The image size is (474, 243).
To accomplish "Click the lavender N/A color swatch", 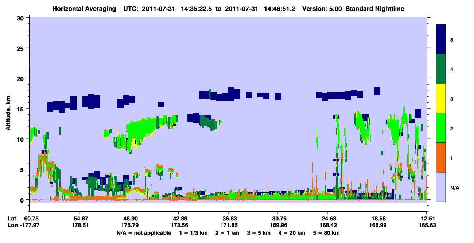I will coord(441,187).
